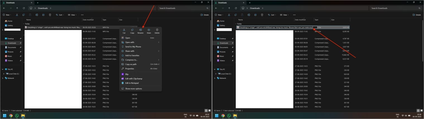Click the Rename icon in right window toolbar
The width and height of the screenshot is (424, 119).
[x=249, y=15]
